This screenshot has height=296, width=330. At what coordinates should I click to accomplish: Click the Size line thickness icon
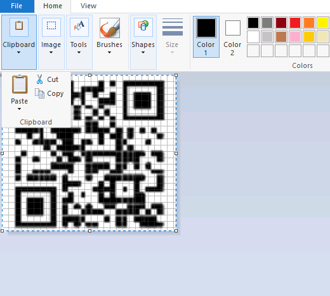(x=173, y=27)
